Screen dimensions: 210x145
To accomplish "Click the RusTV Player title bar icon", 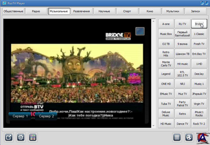I will [x=4, y=3].
